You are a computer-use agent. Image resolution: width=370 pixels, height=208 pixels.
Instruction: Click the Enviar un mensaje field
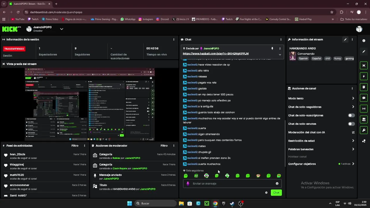(232, 183)
